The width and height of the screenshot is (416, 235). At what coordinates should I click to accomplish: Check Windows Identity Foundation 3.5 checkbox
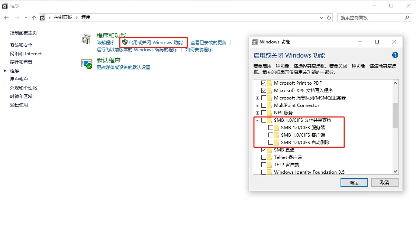coord(264,172)
